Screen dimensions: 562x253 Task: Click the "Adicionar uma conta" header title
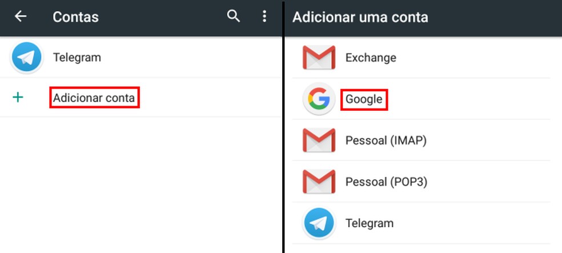(x=360, y=17)
